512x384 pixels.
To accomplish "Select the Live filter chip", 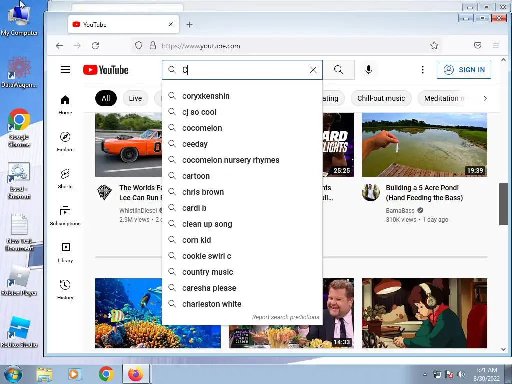I will coord(135,98).
